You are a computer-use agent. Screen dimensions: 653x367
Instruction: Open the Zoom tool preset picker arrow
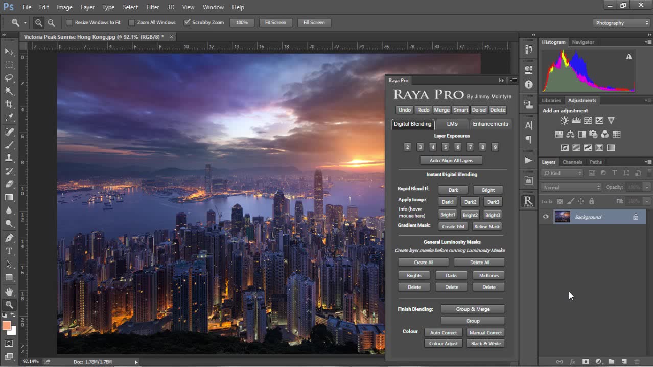pos(25,23)
